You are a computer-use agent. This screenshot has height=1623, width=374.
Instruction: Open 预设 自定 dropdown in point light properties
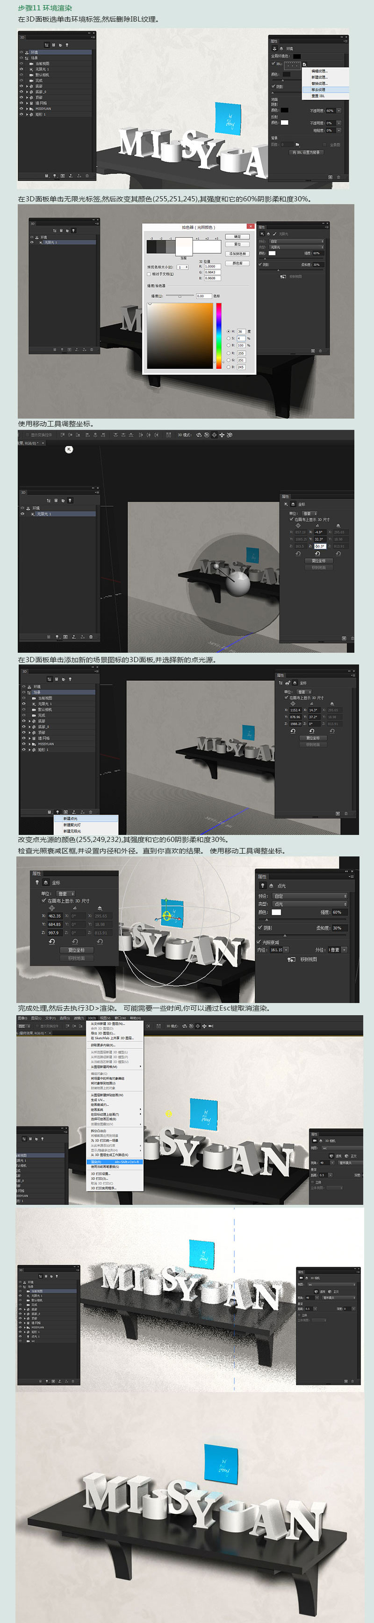(309, 896)
